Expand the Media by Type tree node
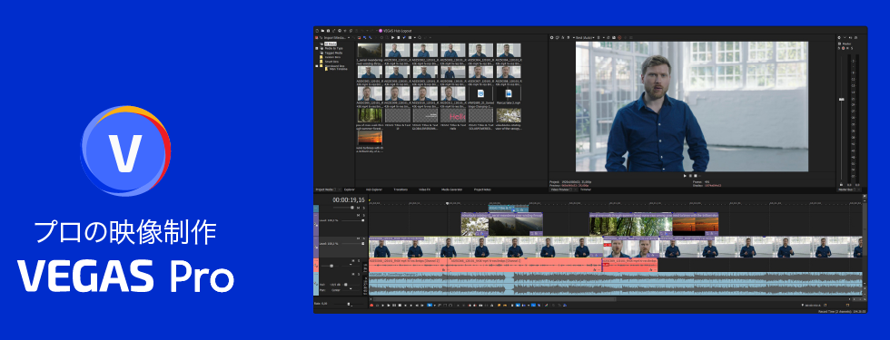 [317, 48]
